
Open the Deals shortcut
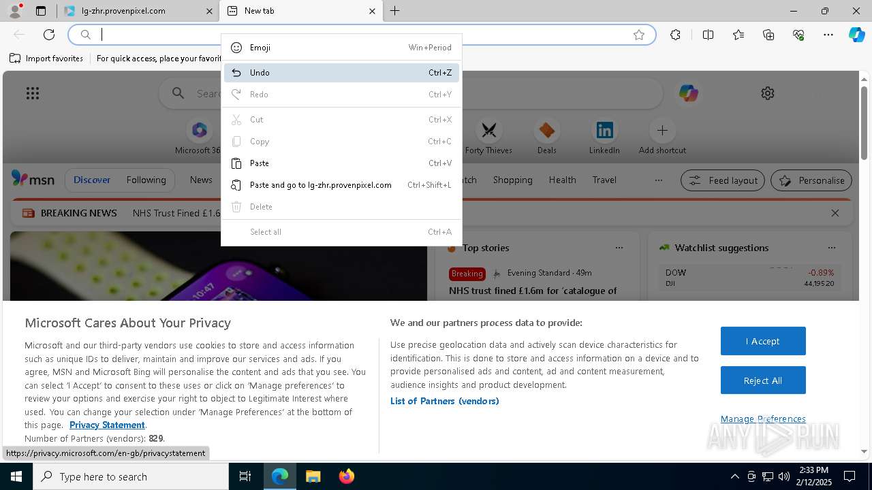pyautogui.click(x=546, y=136)
